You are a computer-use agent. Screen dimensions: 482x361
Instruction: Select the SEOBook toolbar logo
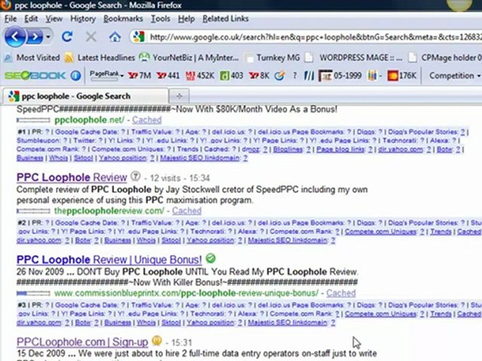point(35,76)
